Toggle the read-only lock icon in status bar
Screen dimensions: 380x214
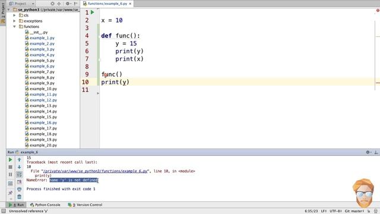click(369, 211)
